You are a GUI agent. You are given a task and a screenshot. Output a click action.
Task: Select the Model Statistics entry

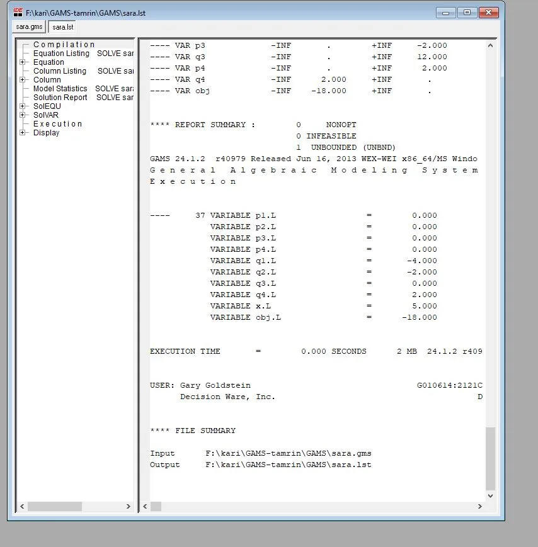pyautogui.click(x=60, y=89)
